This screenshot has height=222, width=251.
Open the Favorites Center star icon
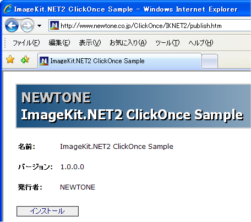(x=10, y=59)
